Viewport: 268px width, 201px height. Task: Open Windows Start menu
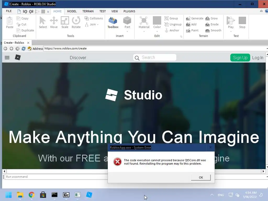tap(8, 195)
